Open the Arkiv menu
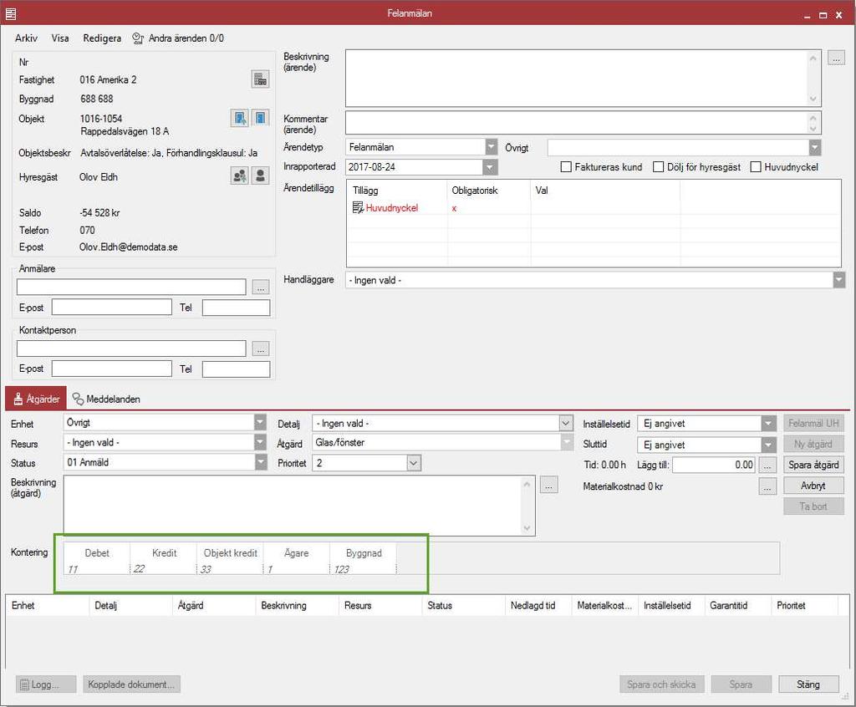The image size is (856, 707). pos(26,38)
